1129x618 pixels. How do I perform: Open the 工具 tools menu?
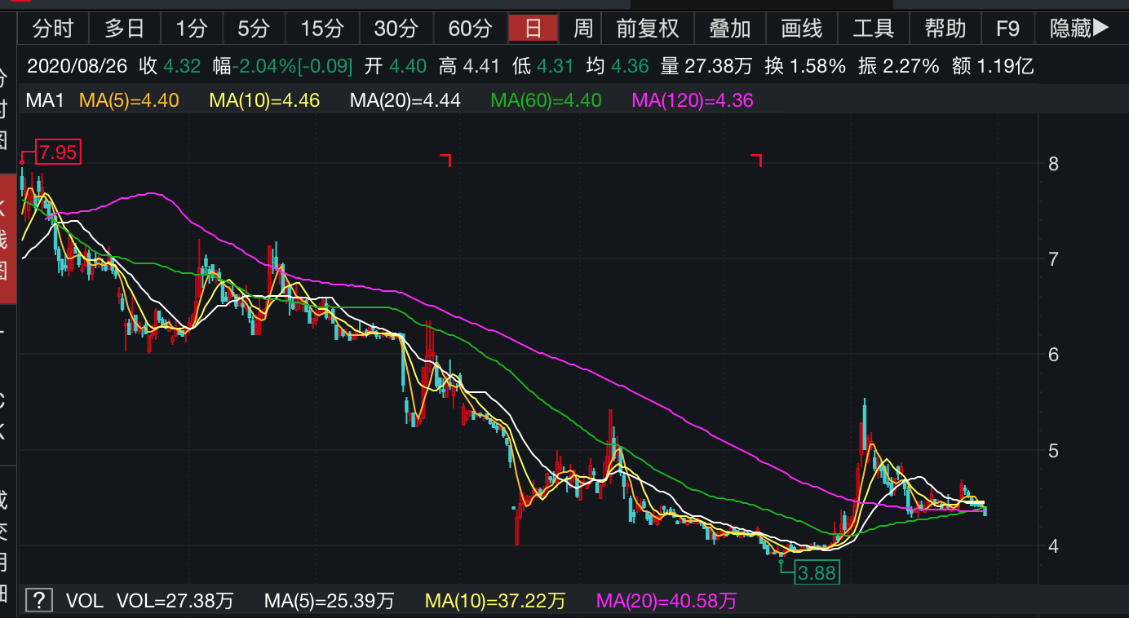pos(873,29)
